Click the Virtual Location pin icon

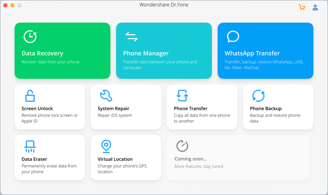pyautogui.click(x=106, y=146)
